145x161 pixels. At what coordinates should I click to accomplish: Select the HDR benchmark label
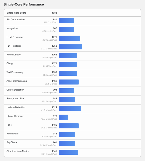pos(9,125)
